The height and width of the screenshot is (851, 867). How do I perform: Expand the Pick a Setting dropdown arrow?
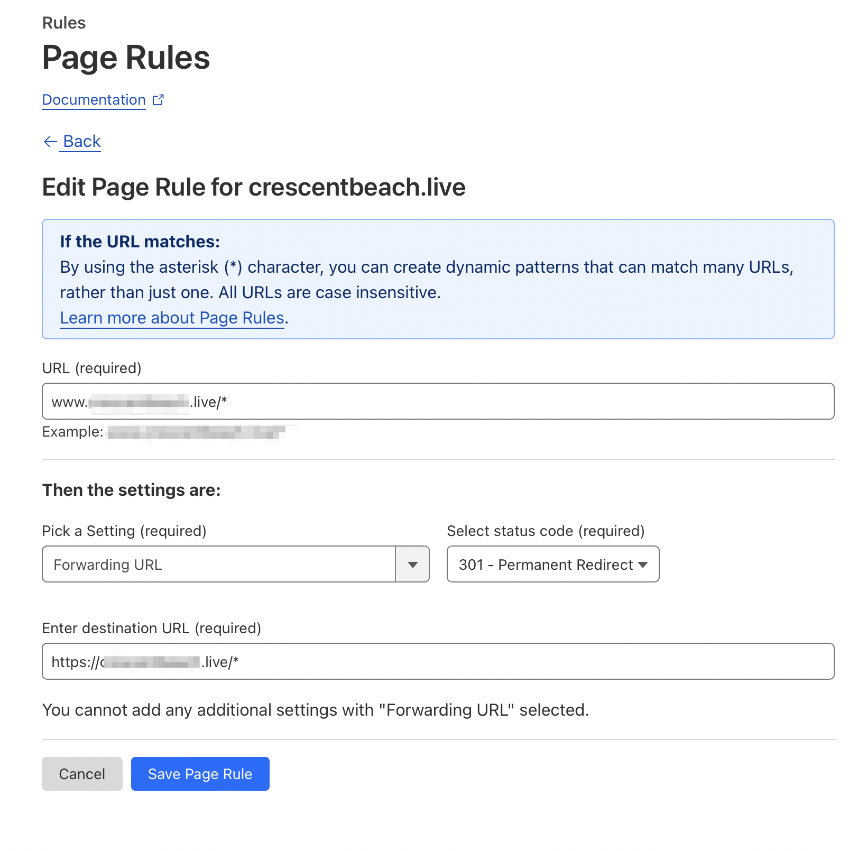click(412, 565)
